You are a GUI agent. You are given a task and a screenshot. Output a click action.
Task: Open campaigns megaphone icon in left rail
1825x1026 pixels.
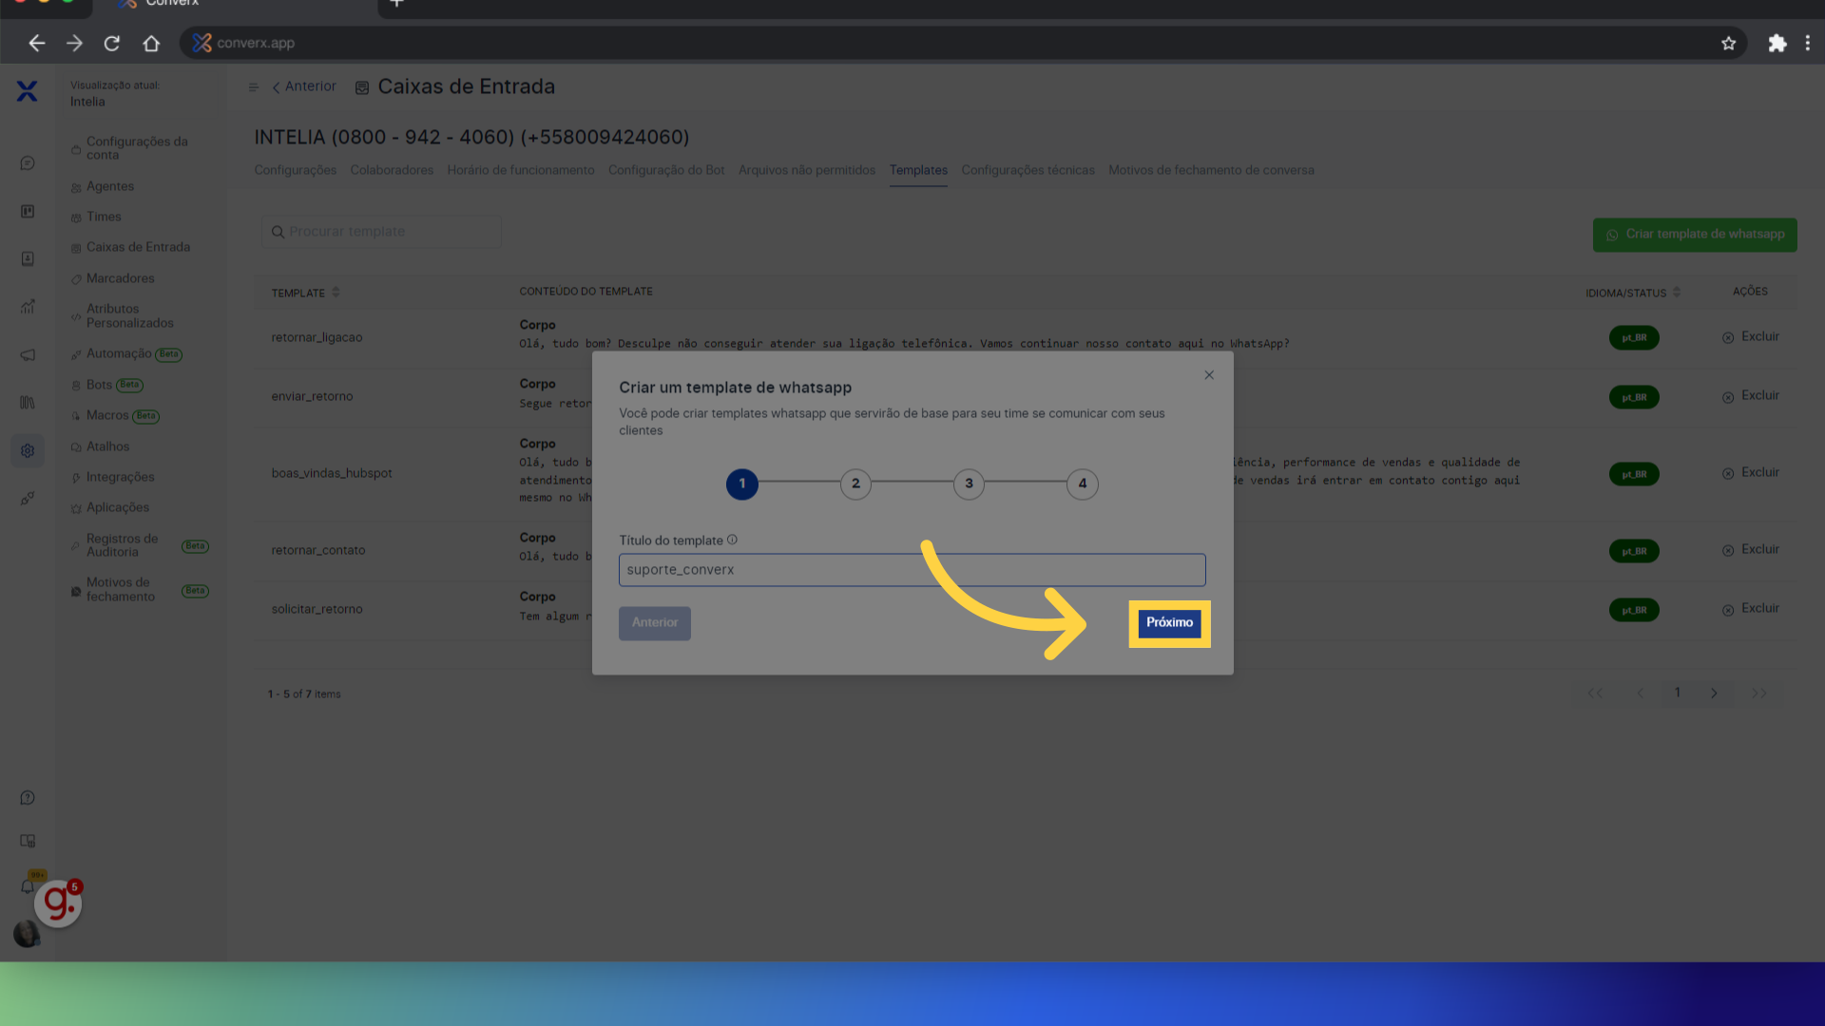pyautogui.click(x=28, y=355)
